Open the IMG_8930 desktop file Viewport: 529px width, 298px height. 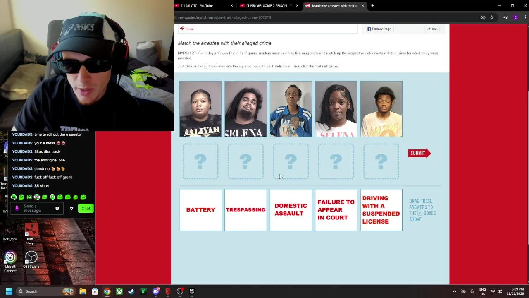pyautogui.click(x=10, y=234)
